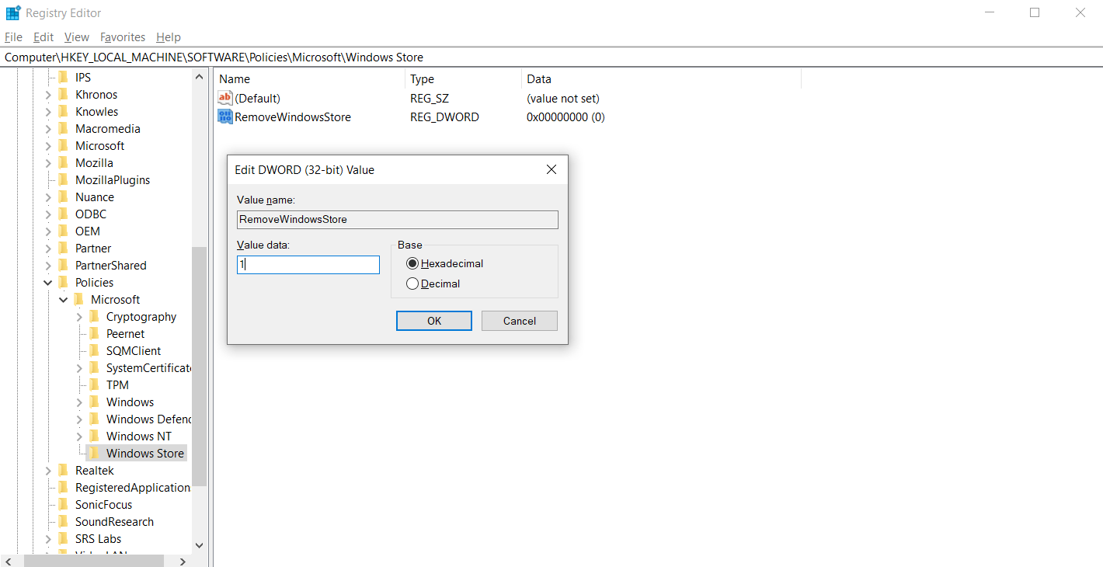Click the SQMClient folder icon
This screenshot has height=567, width=1103.
point(95,350)
